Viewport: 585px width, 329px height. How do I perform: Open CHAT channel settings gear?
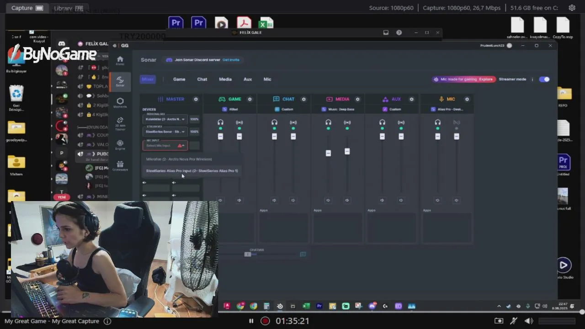pos(303,99)
